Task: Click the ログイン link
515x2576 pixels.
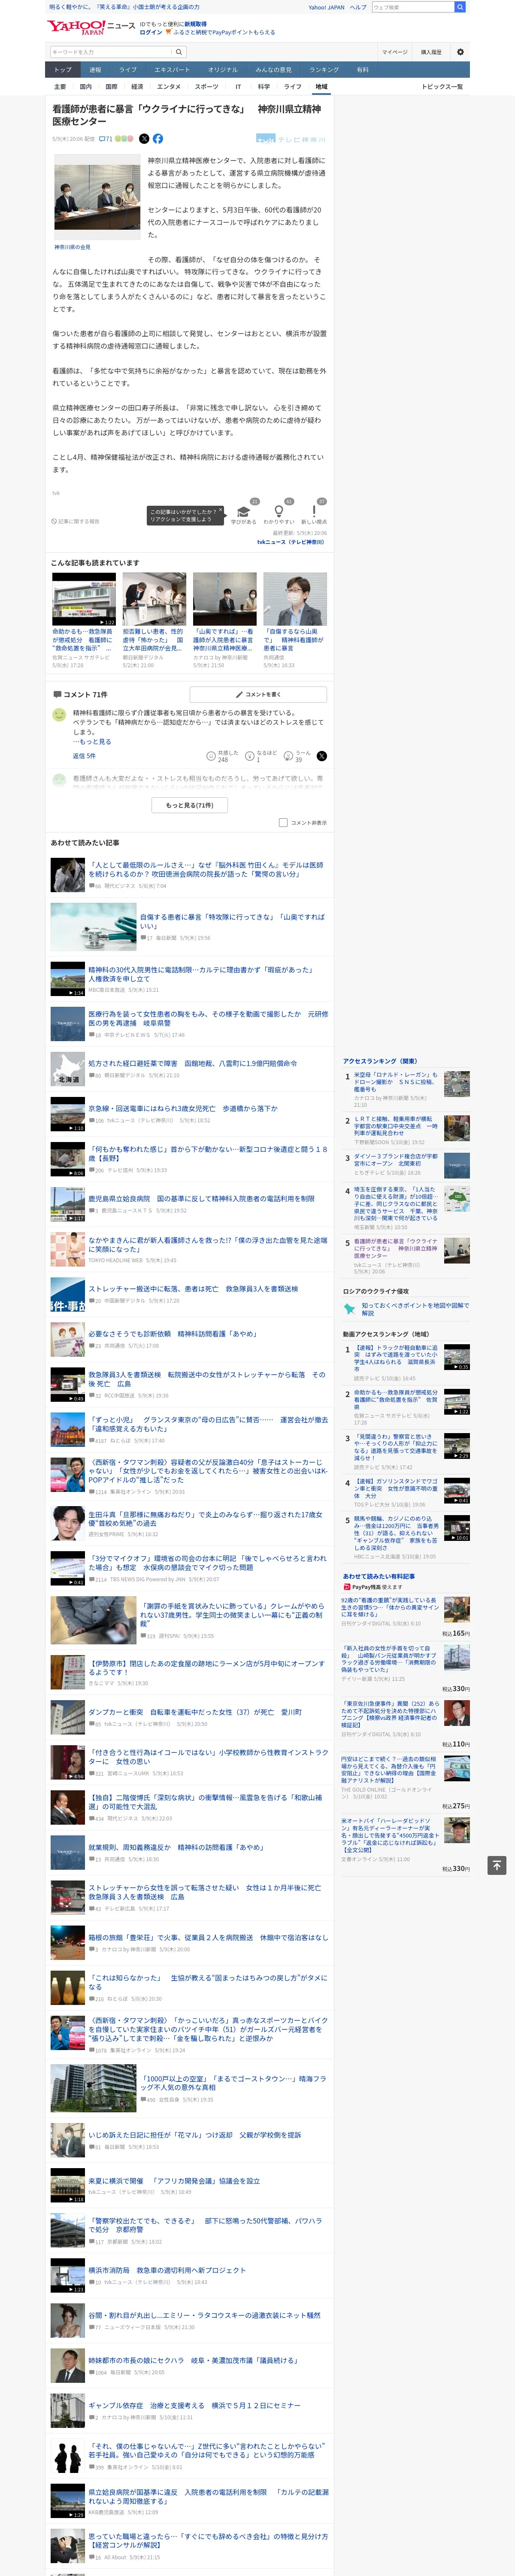Action: pyautogui.click(x=151, y=32)
